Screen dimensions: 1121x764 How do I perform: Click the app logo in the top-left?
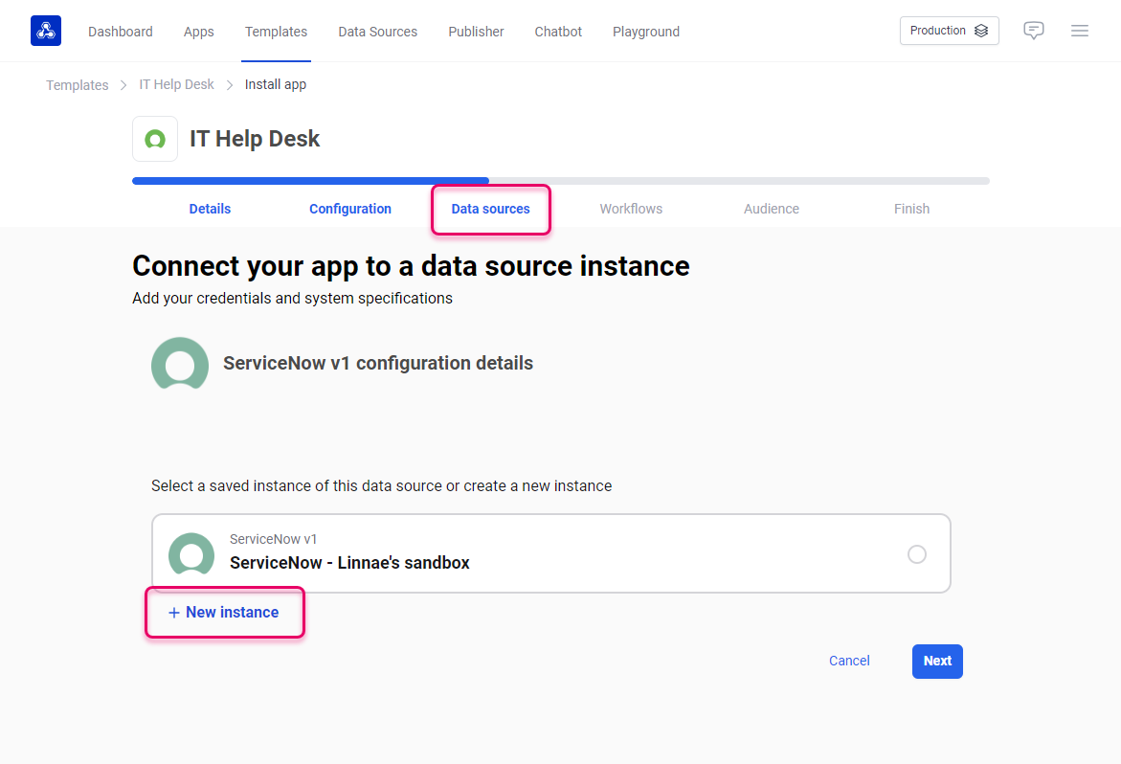pyautogui.click(x=46, y=31)
